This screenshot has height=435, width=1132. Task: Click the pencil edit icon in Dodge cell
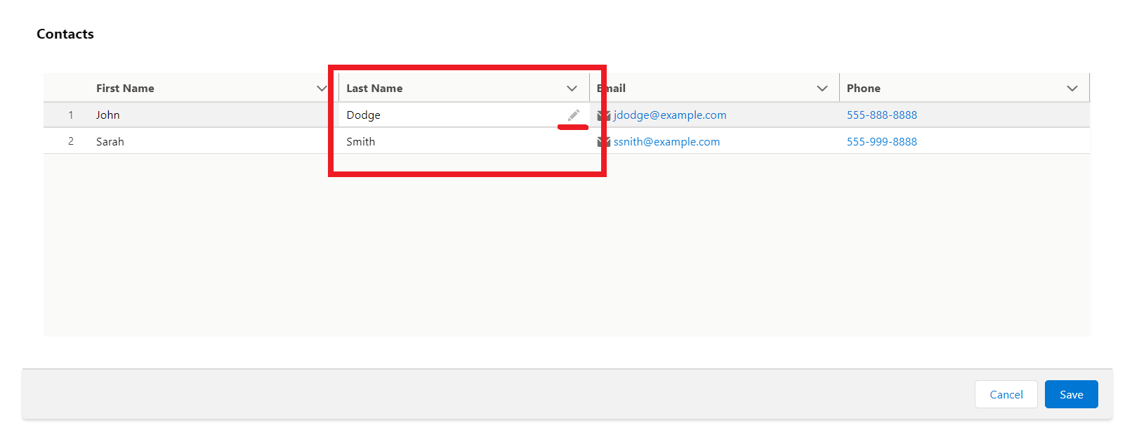(x=574, y=115)
